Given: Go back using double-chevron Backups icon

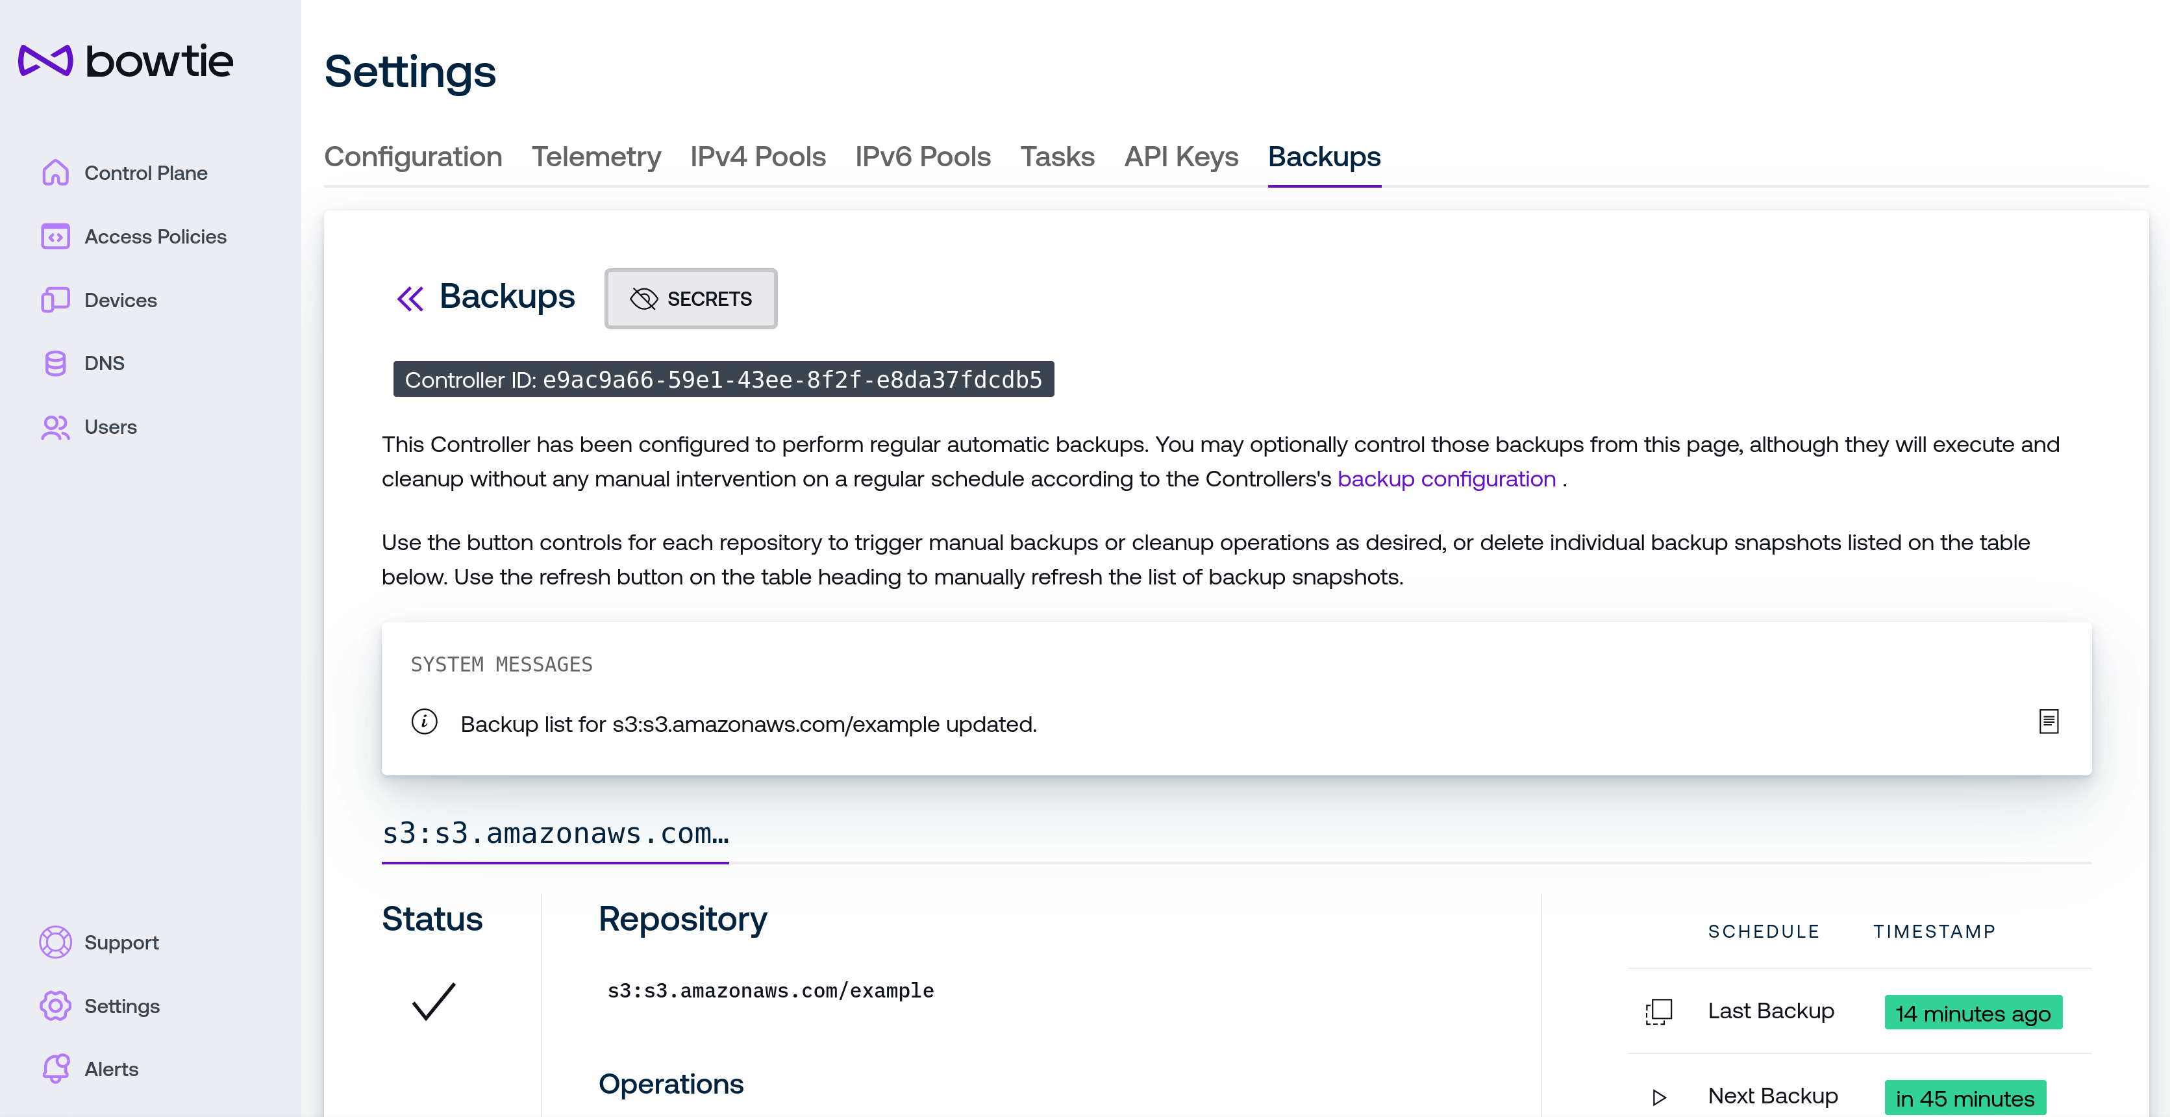Looking at the screenshot, I should pyautogui.click(x=410, y=298).
